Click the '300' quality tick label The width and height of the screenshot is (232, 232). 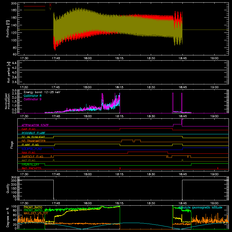click(x=14, y=177)
